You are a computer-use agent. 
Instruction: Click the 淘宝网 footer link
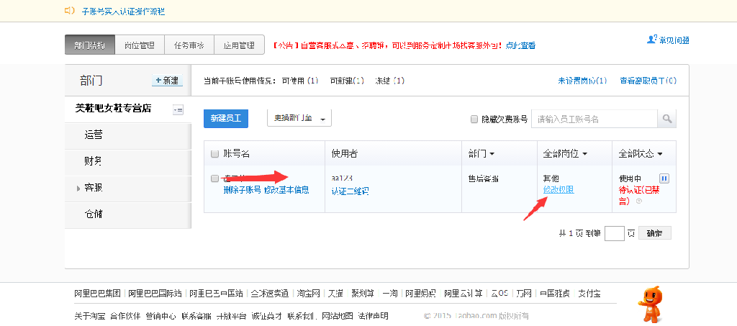[308, 294]
